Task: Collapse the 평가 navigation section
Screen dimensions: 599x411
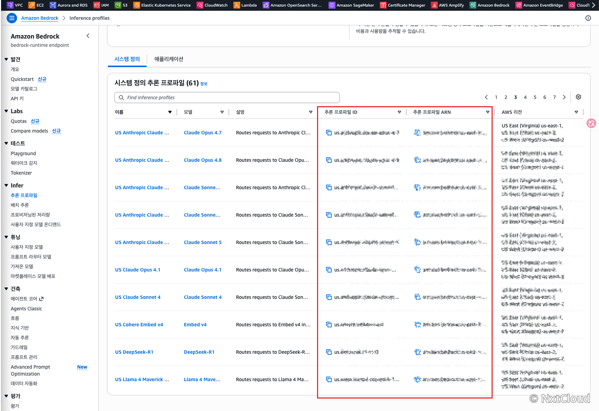Action: pos(6,396)
